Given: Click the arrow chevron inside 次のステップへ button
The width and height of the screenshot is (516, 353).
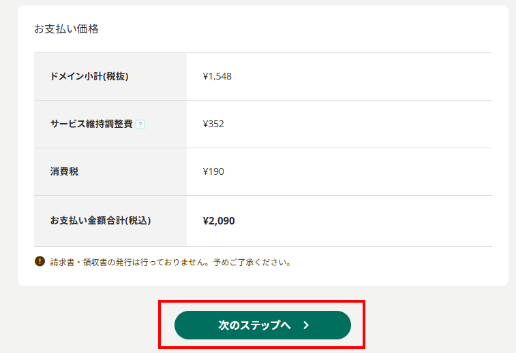Looking at the screenshot, I should point(306,326).
